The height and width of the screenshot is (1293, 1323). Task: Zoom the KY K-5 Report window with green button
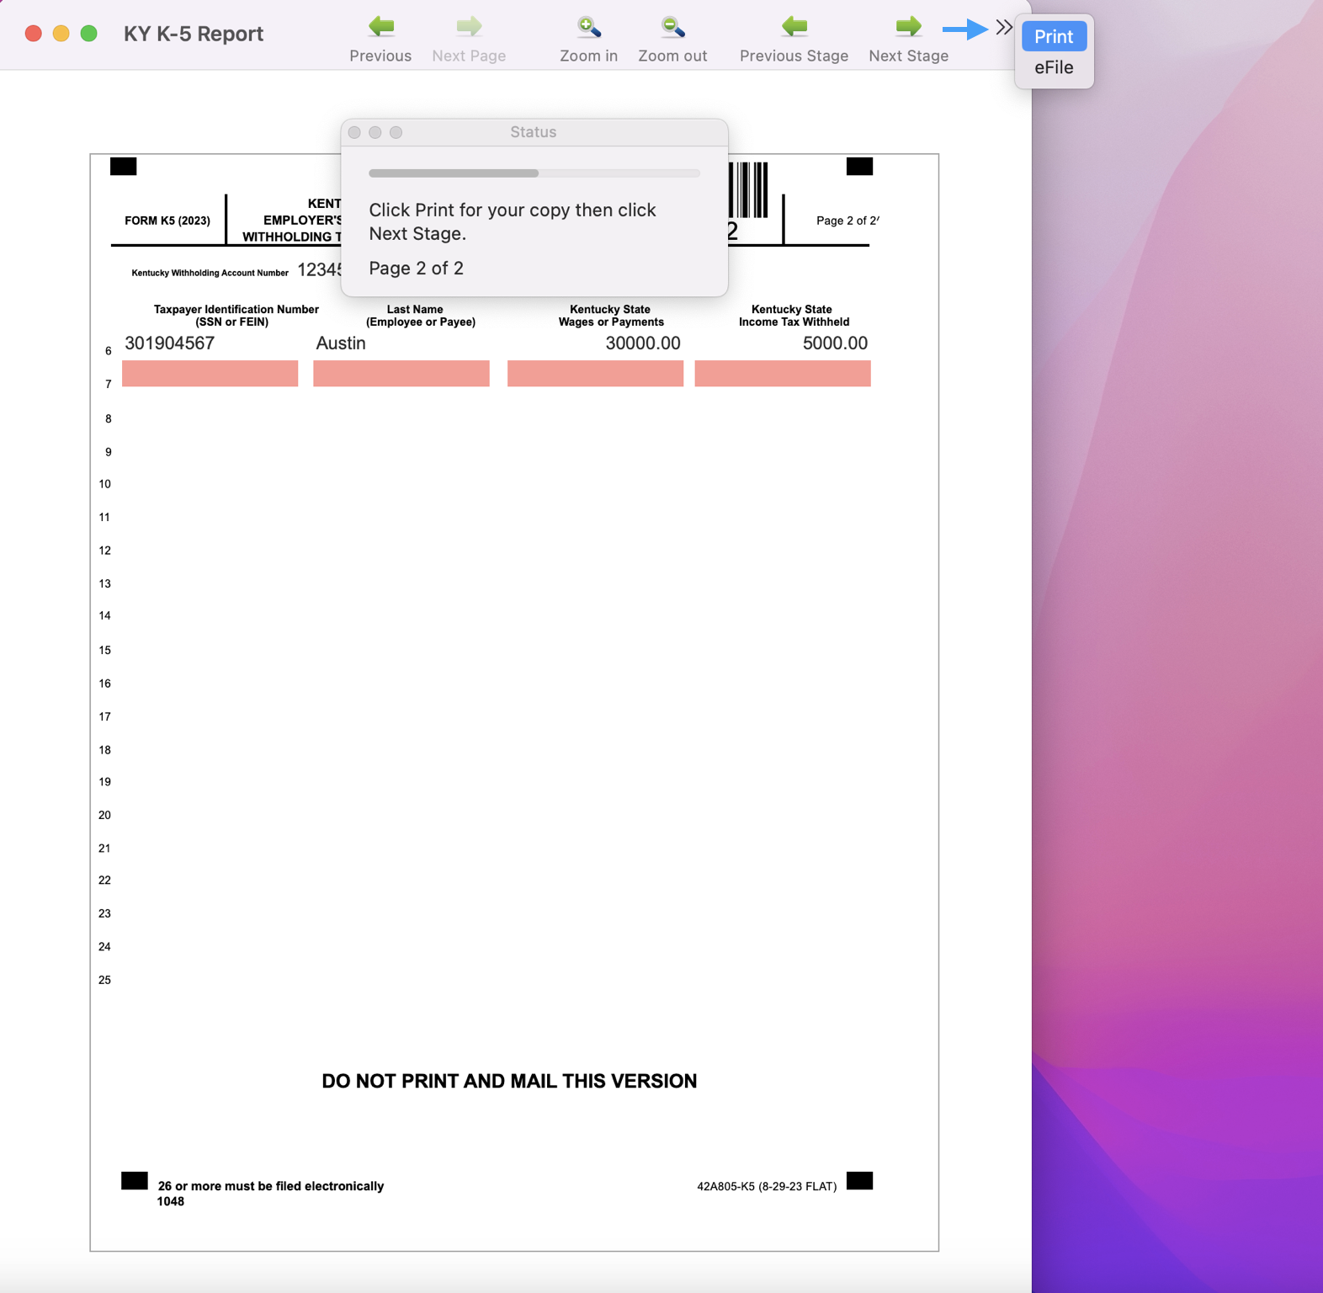pos(88,34)
